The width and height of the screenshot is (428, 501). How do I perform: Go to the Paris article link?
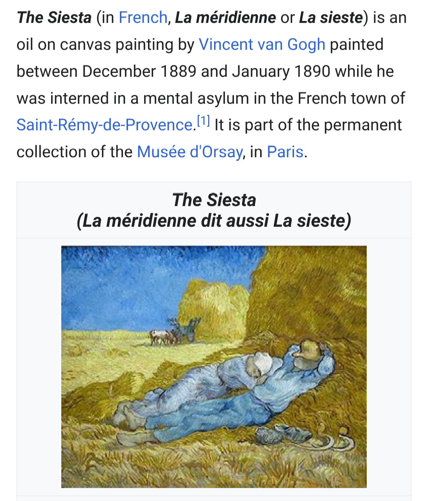[285, 152]
